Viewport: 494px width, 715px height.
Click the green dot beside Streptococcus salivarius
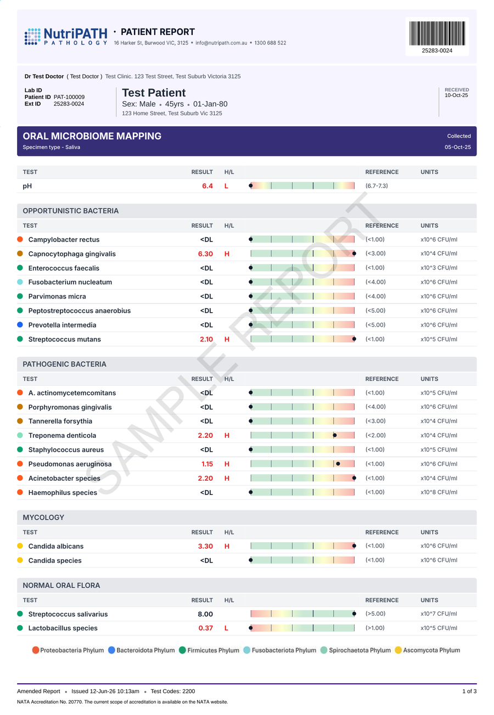[20, 614]
